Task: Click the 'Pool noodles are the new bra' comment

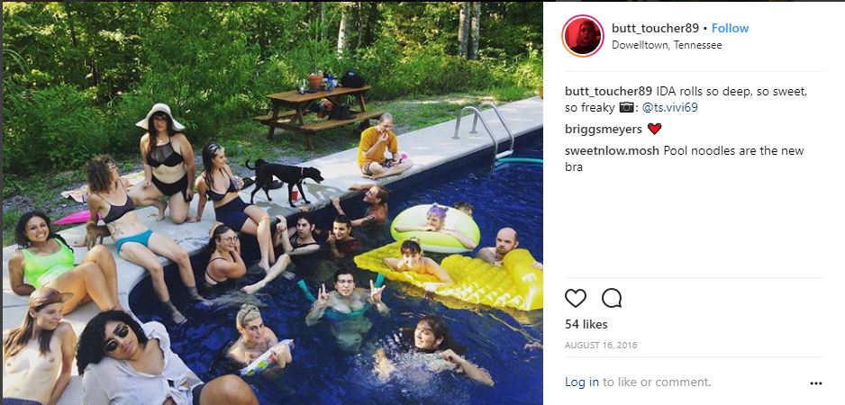Action: click(685, 159)
